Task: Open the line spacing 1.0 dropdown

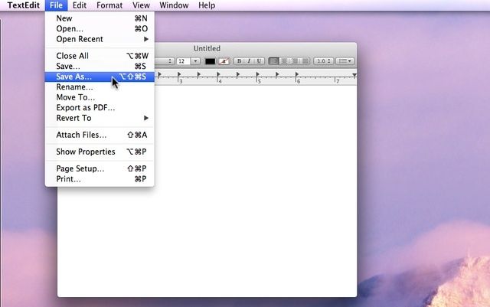Action: tap(323, 60)
